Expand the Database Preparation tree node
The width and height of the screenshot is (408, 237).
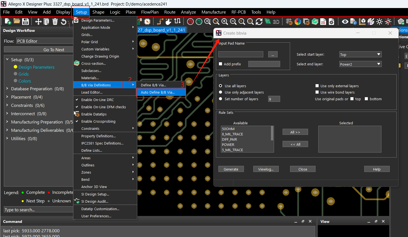tap(7, 89)
